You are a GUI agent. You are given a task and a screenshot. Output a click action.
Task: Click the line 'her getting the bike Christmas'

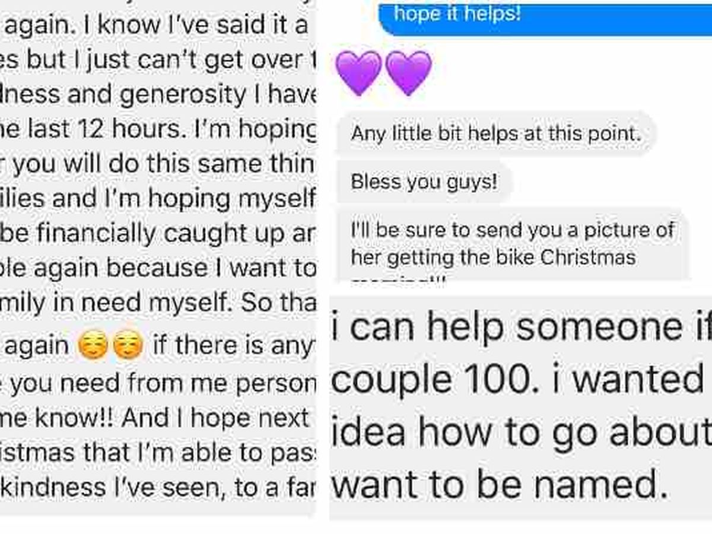(493, 258)
